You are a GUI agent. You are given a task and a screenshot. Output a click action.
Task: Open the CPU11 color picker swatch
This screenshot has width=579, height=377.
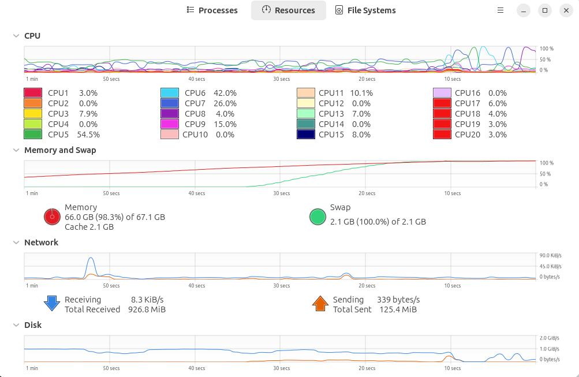(305, 93)
